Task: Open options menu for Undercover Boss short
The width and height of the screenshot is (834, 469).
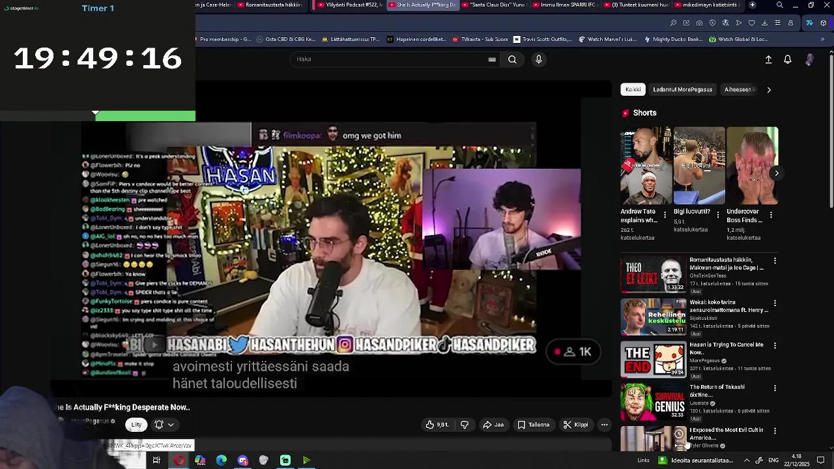Action: click(x=771, y=214)
